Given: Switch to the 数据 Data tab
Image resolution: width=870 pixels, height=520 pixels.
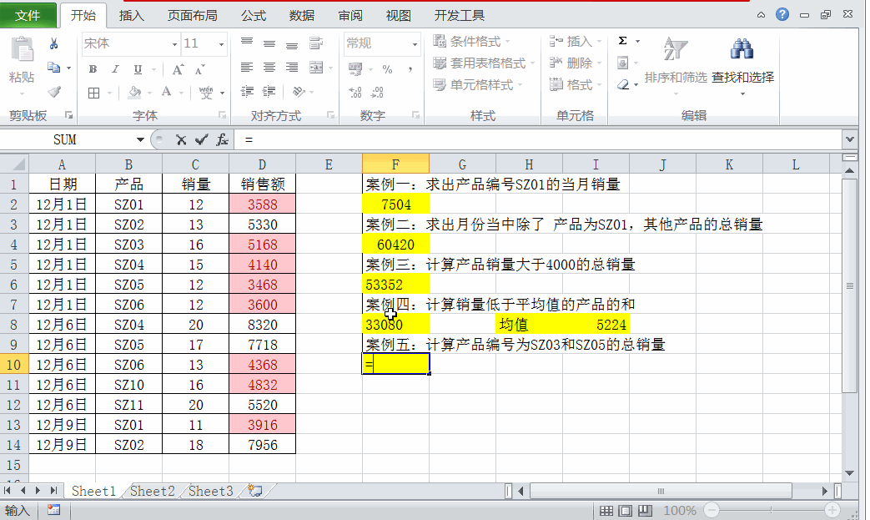Looking at the screenshot, I should [302, 16].
